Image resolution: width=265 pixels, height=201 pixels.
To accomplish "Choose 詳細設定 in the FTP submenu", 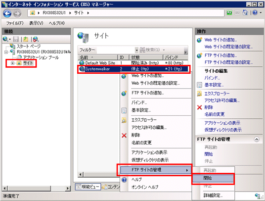I will 213,196.
